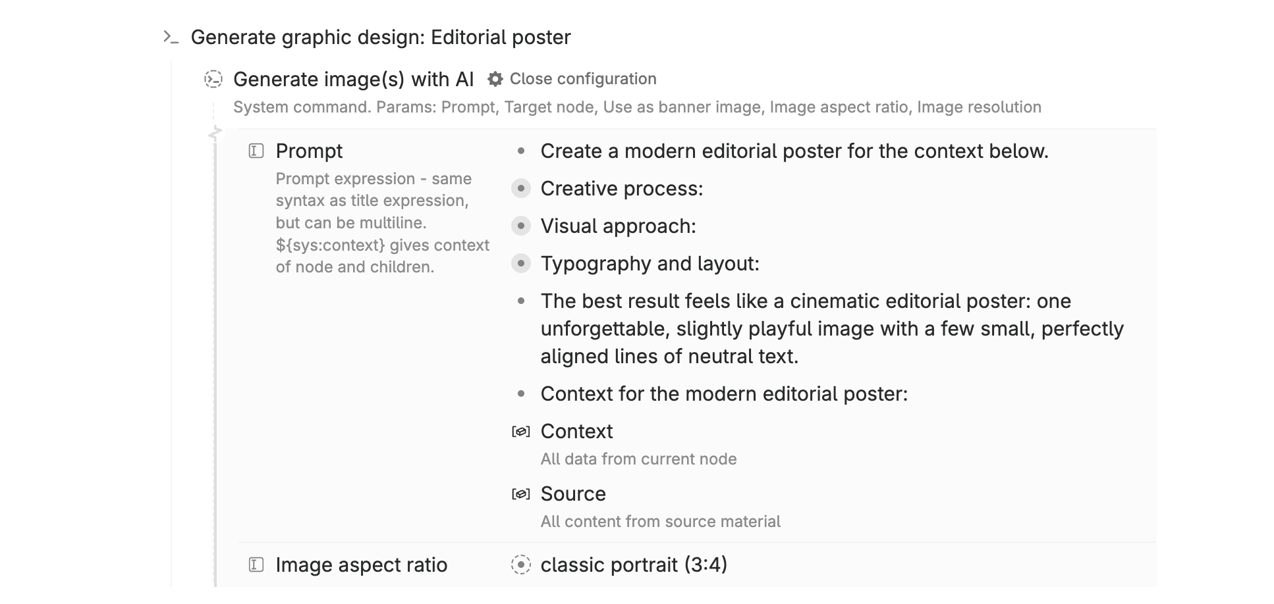
Task: Click the gear icon next to Close configuration
Action: 495,80
